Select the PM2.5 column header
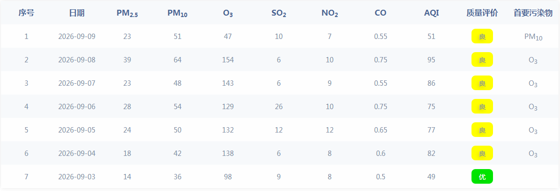The image size is (560, 191). 127,14
